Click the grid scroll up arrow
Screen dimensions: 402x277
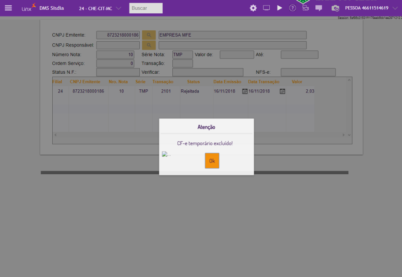tap(349, 80)
